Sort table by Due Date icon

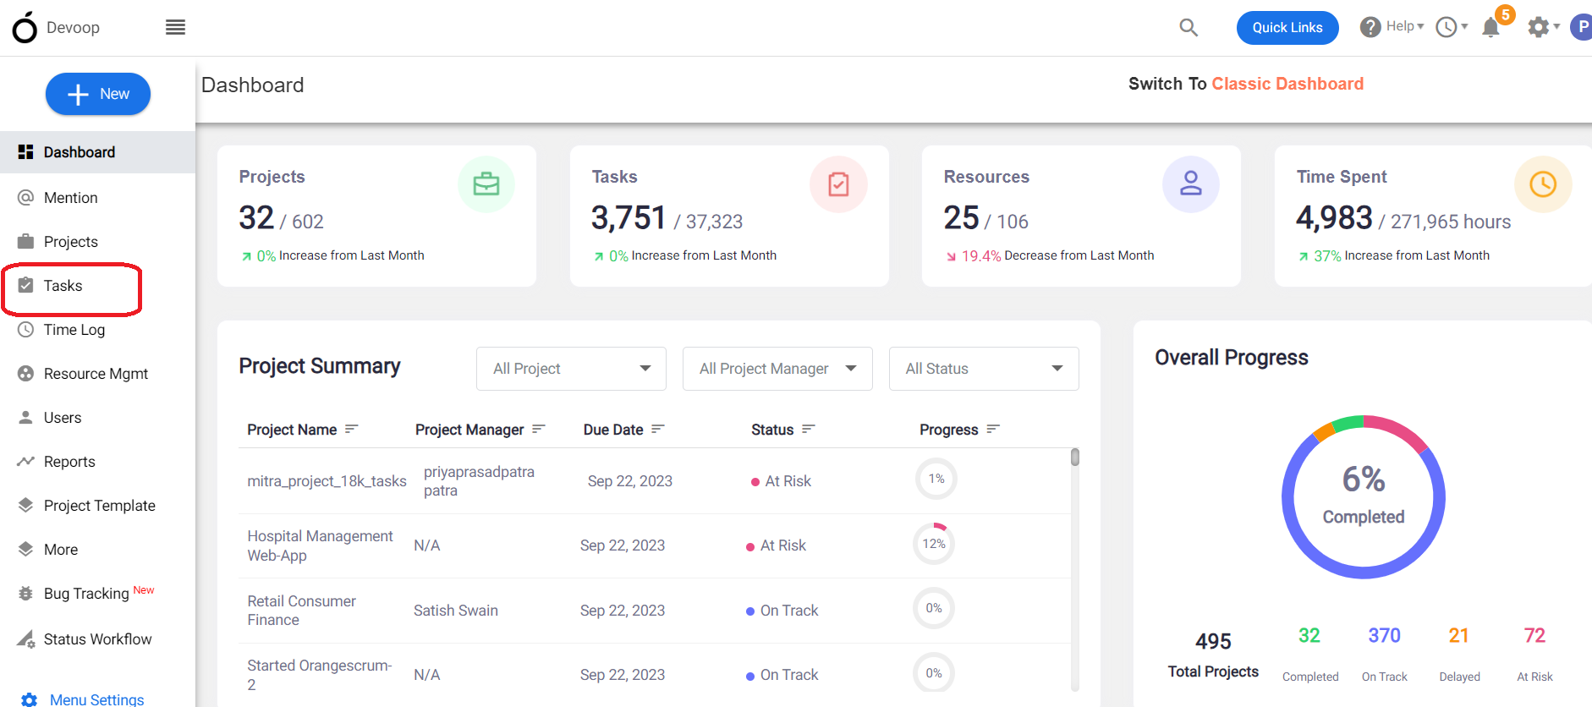point(658,430)
